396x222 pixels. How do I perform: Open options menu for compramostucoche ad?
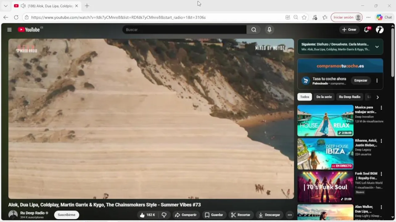377,80
